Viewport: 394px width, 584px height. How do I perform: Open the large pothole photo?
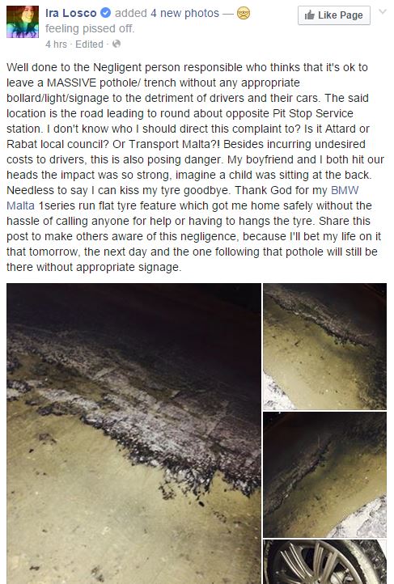coord(133,434)
